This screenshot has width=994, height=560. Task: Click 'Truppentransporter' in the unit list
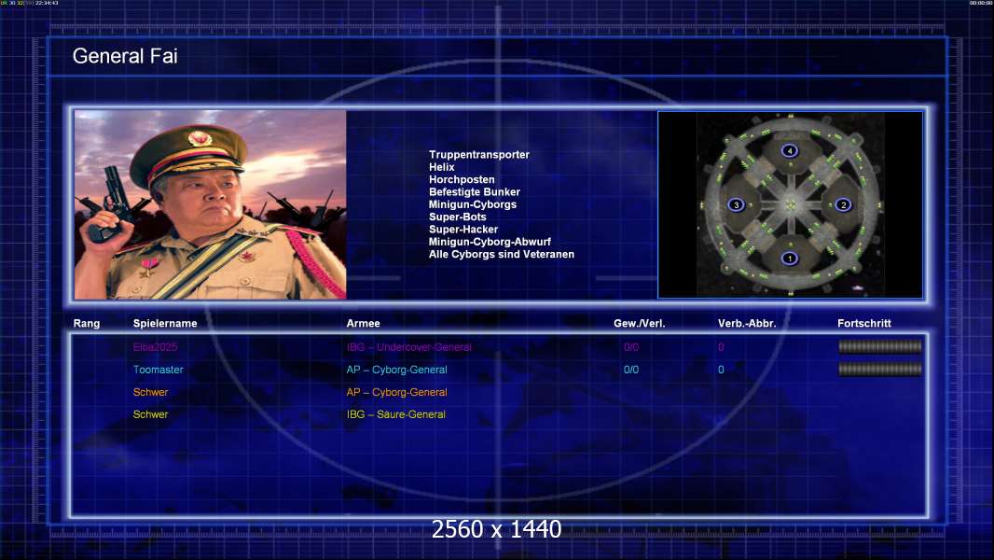[478, 154]
